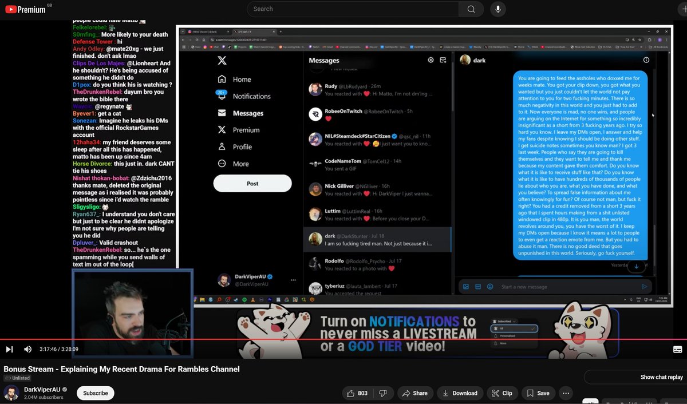The height and width of the screenshot is (404, 687).
Task: Open Notifications in the X sidebar
Action: (244, 96)
